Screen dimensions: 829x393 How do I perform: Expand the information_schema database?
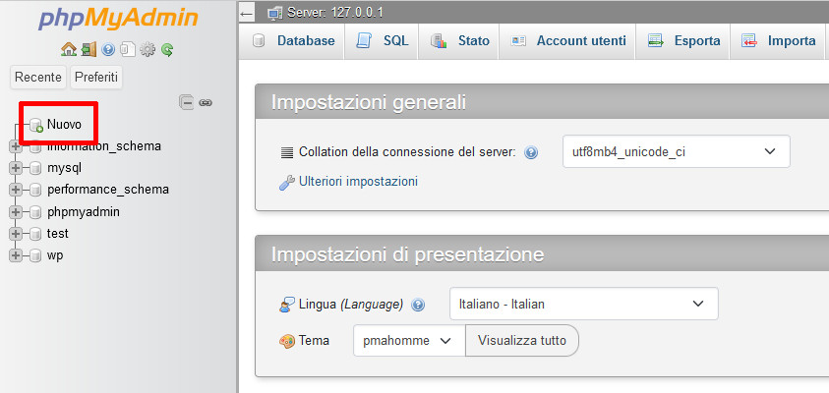pyautogui.click(x=16, y=146)
